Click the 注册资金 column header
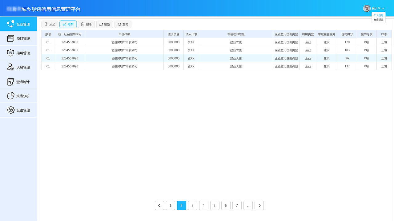394x221 pixels. coord(174,34)
